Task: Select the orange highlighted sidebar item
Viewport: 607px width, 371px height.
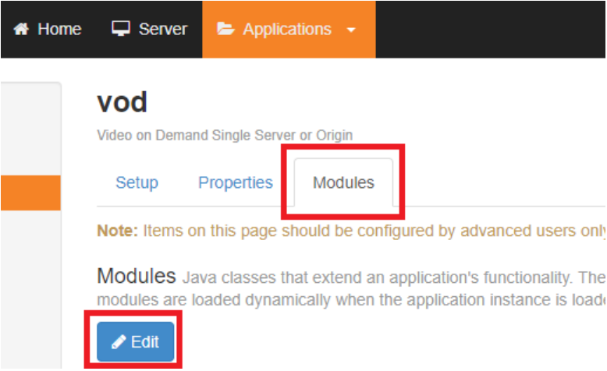Action: coord(30,193)
